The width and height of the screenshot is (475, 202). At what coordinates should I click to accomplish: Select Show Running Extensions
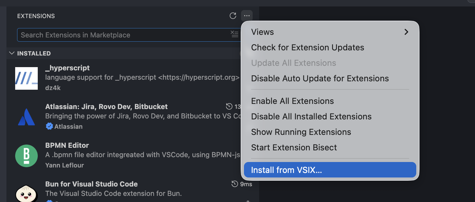pos(330,132)
